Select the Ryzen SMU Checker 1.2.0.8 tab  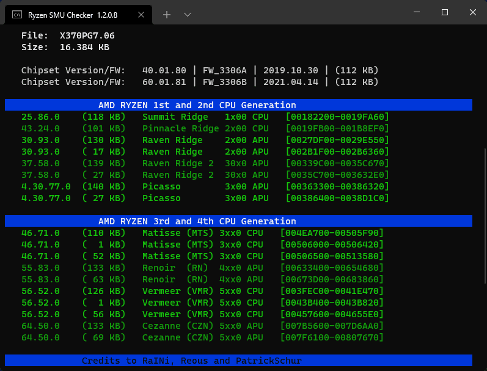point(79,15)
